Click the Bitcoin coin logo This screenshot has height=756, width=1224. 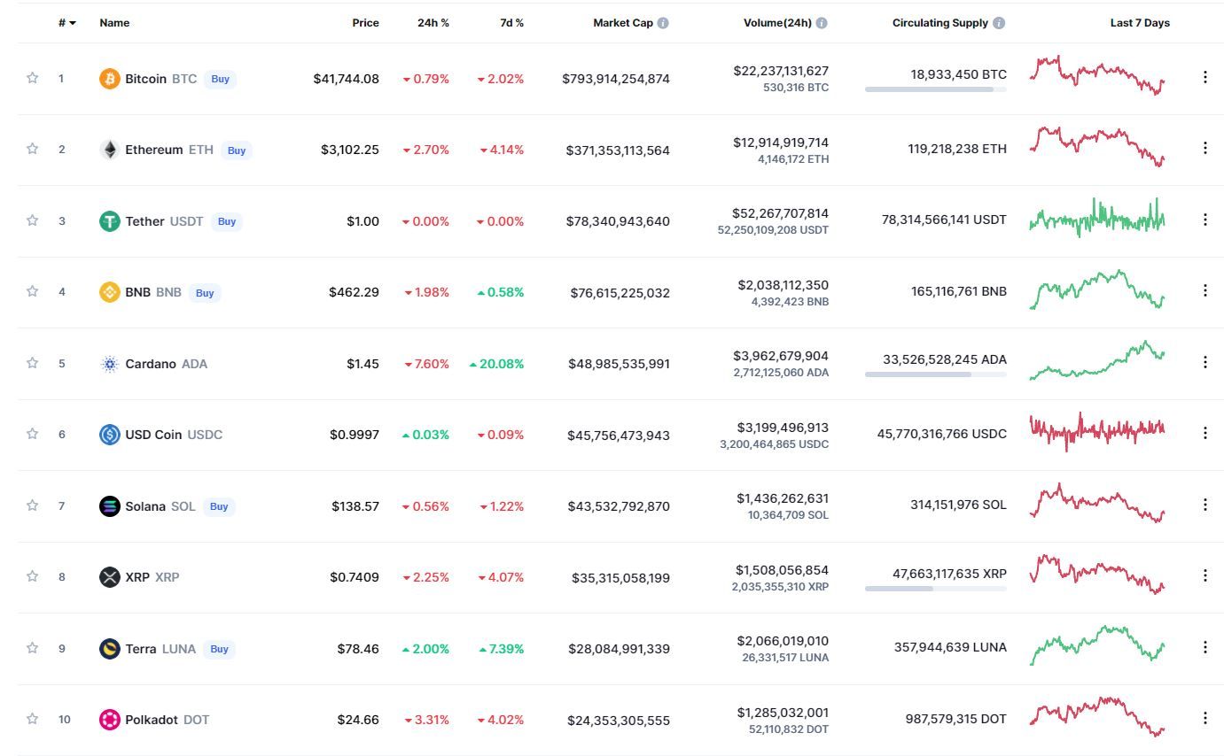click(109, 79)
